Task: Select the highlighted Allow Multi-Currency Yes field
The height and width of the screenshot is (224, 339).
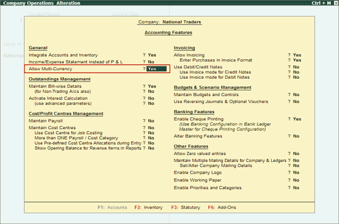Action: pyautogui.click(x=157, y=69)
